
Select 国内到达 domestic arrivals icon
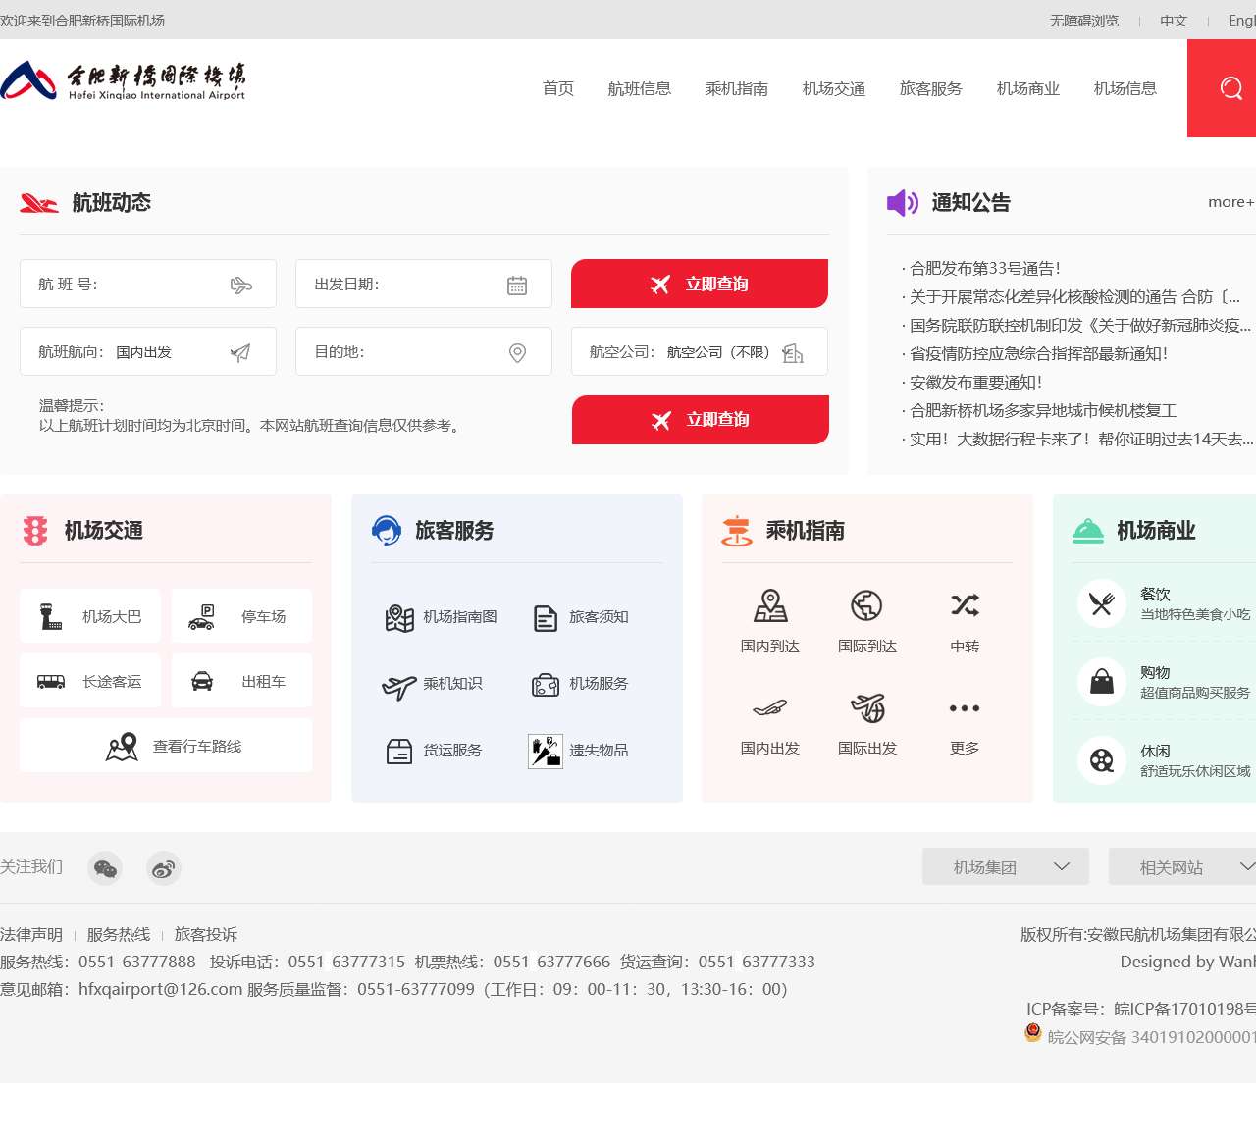(x=770, y=605)
